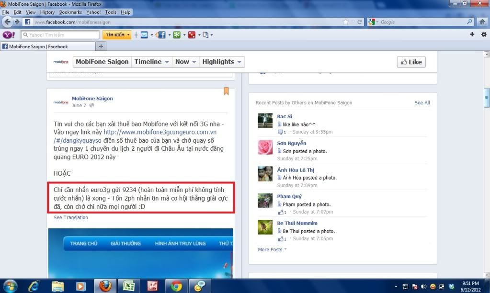Click the Yahoo! logo in the toolbar
490x293 pixels.
tap(8, 35)
